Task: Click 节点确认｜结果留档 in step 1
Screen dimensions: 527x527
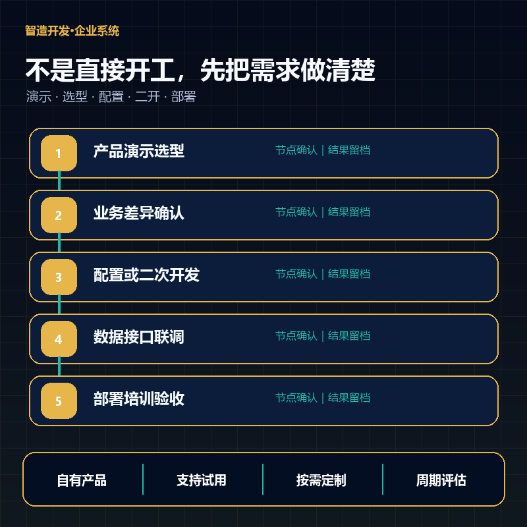Action: click(323, 150)
